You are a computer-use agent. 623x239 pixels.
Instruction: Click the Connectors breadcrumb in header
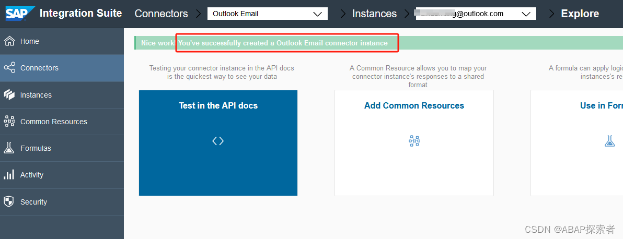[161, 14]
